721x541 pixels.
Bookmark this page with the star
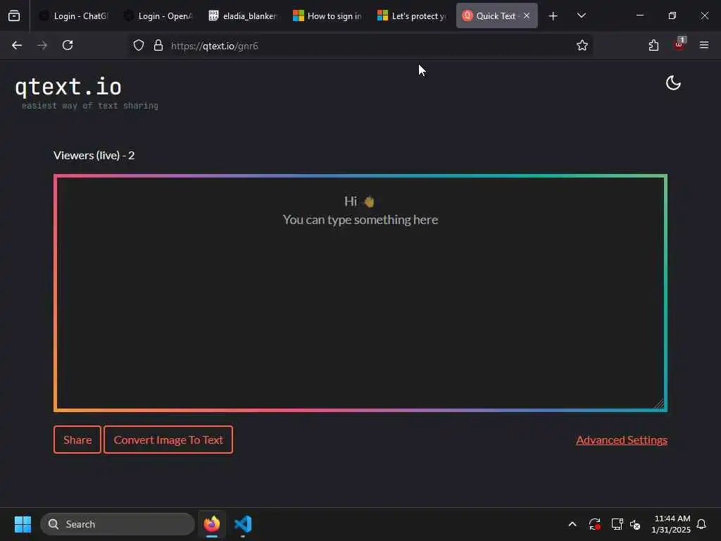pos(582,45)
